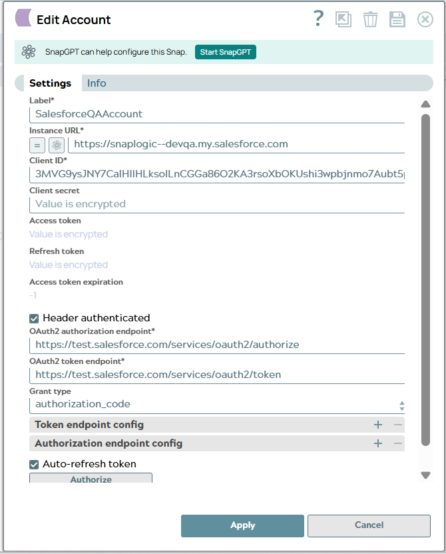Click the pop-out export dialog icon

point(343,19)
